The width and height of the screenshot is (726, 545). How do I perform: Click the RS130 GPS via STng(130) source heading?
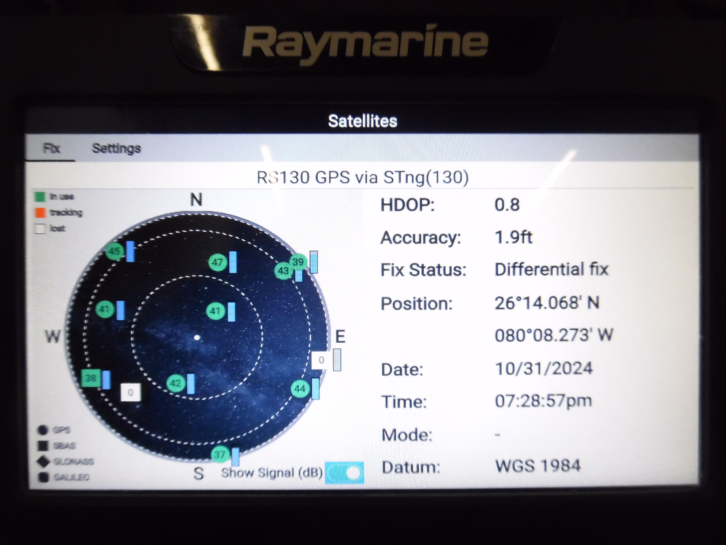363,177
